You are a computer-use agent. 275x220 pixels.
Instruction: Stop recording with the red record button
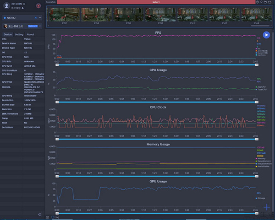(38, 6)
